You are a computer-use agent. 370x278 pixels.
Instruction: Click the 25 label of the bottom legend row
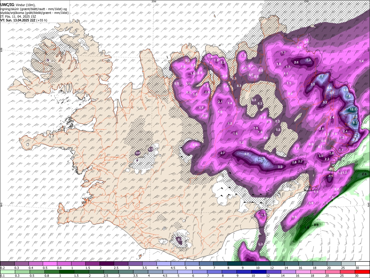coord(342,276)
